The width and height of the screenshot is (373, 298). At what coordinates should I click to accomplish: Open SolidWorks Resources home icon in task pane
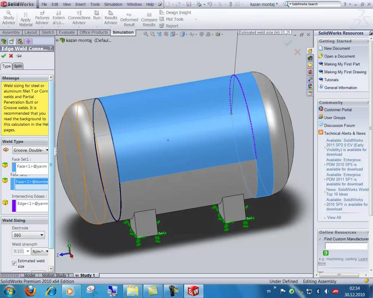point(310,51)
